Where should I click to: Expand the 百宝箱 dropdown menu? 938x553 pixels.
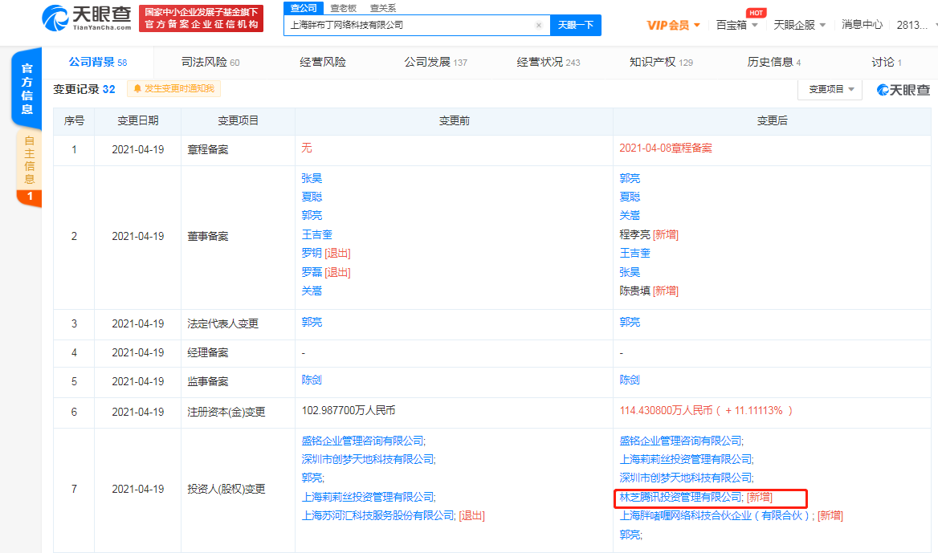(733, 25)
